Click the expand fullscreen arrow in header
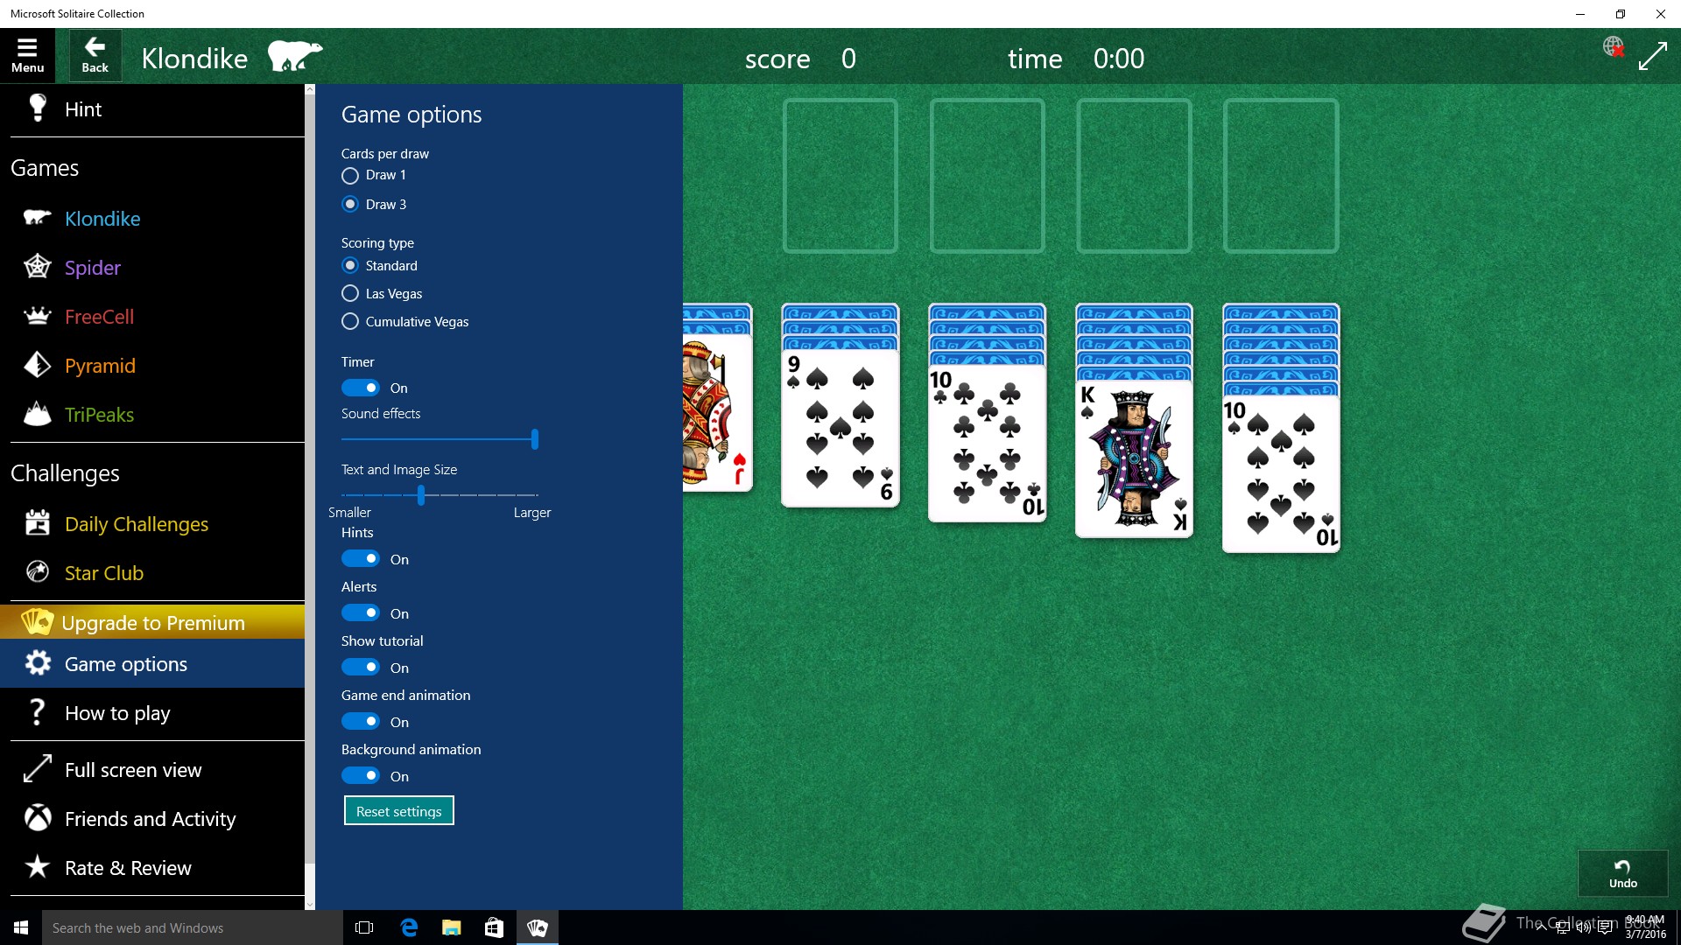The width and height of the screenshot is (1681, 945). click(1652, 56)
